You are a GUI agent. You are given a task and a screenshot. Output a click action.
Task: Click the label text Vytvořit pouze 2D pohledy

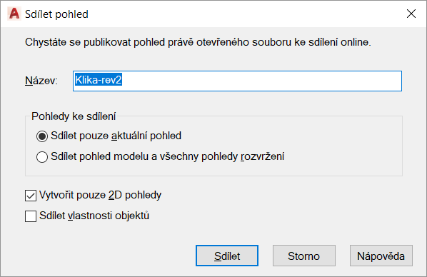101,195
